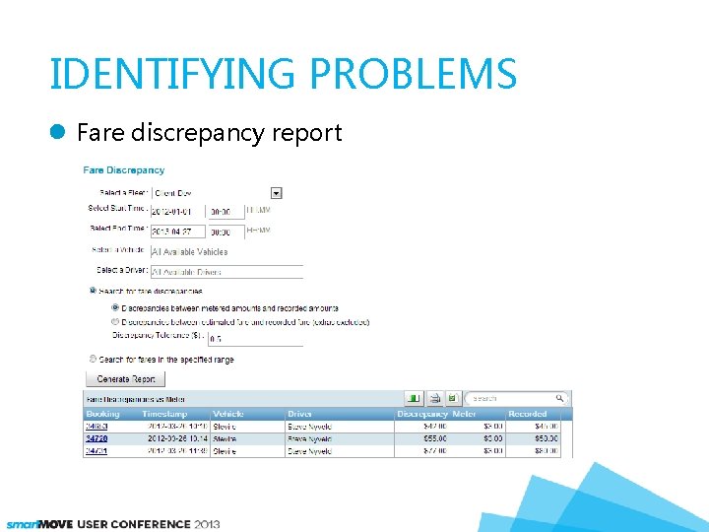Choose discrepancies between estimated fare and recorded fare
The height and width of the screenshot is (532, 709).
click(115, 321)
